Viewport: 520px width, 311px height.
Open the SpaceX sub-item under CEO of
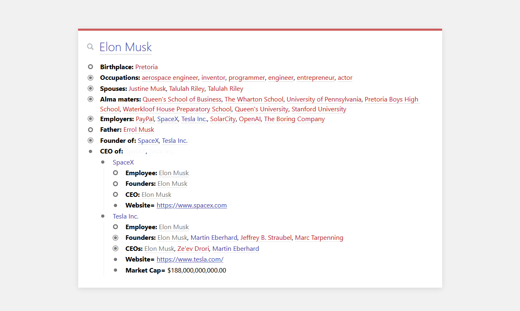(x=123, y=162)
